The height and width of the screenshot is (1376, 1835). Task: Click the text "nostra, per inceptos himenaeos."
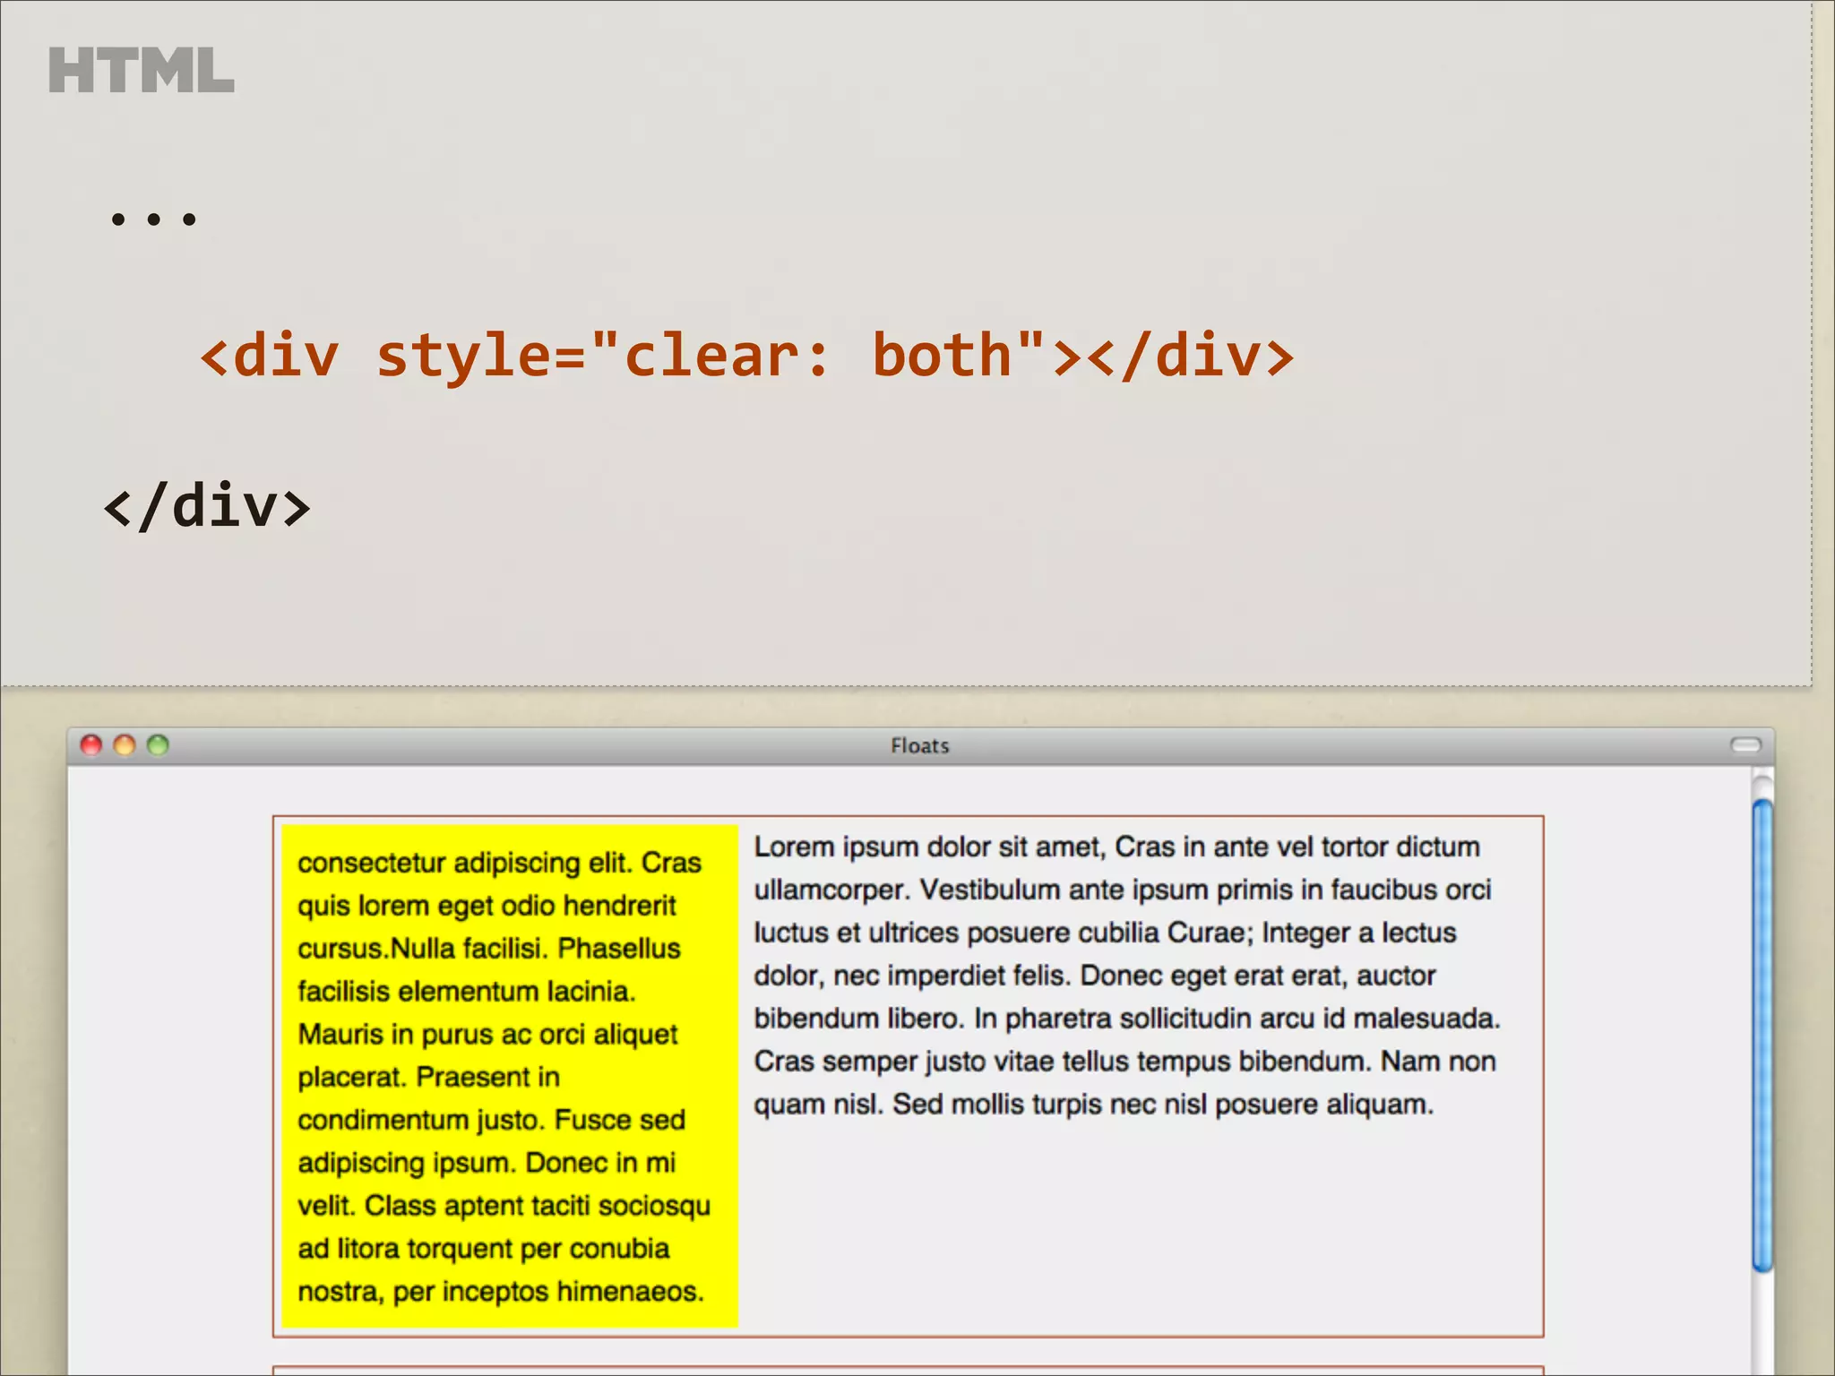pos(501,1292)
